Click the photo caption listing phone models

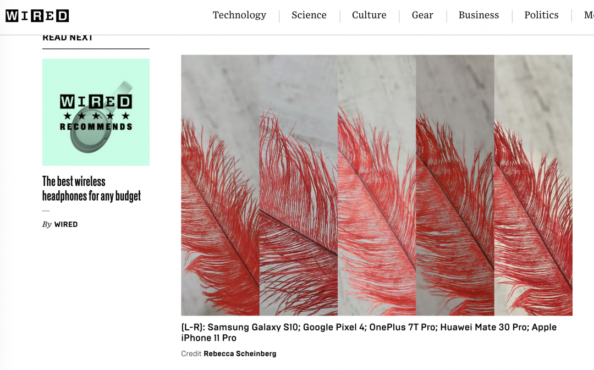point(369,333)
